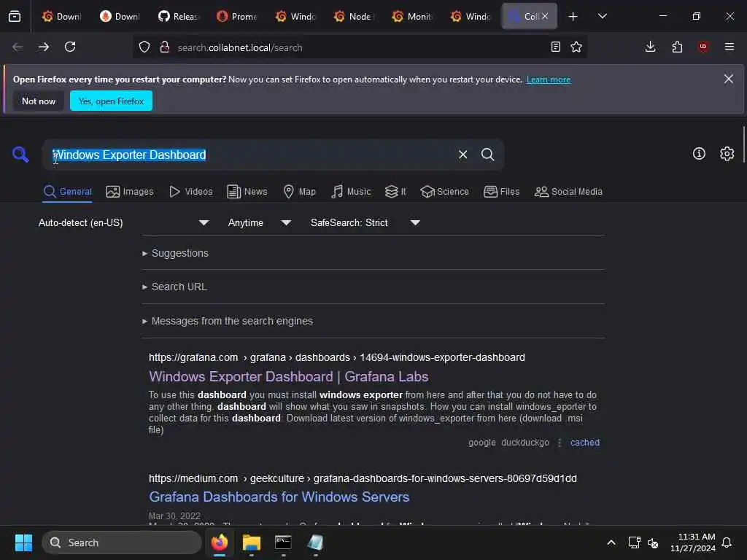747x560 pixels.
Task: Click Yes, open Firefox button
Action: click(x=111, y=101)
